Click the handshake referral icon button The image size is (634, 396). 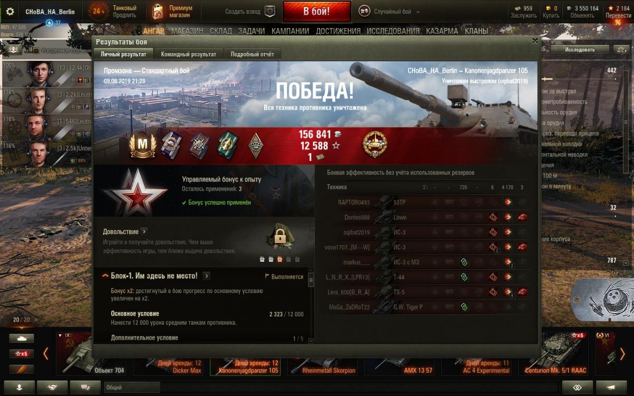point(53,387)
